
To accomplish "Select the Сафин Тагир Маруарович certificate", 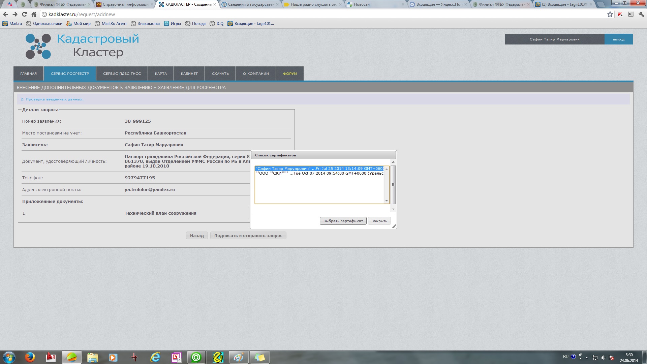I will coord(319,169).
